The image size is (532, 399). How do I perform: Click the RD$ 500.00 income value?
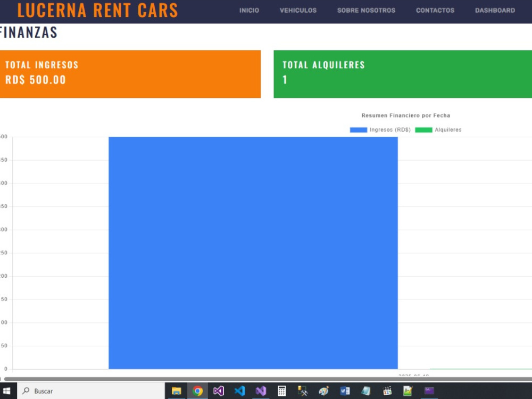(x=35, y=80)
